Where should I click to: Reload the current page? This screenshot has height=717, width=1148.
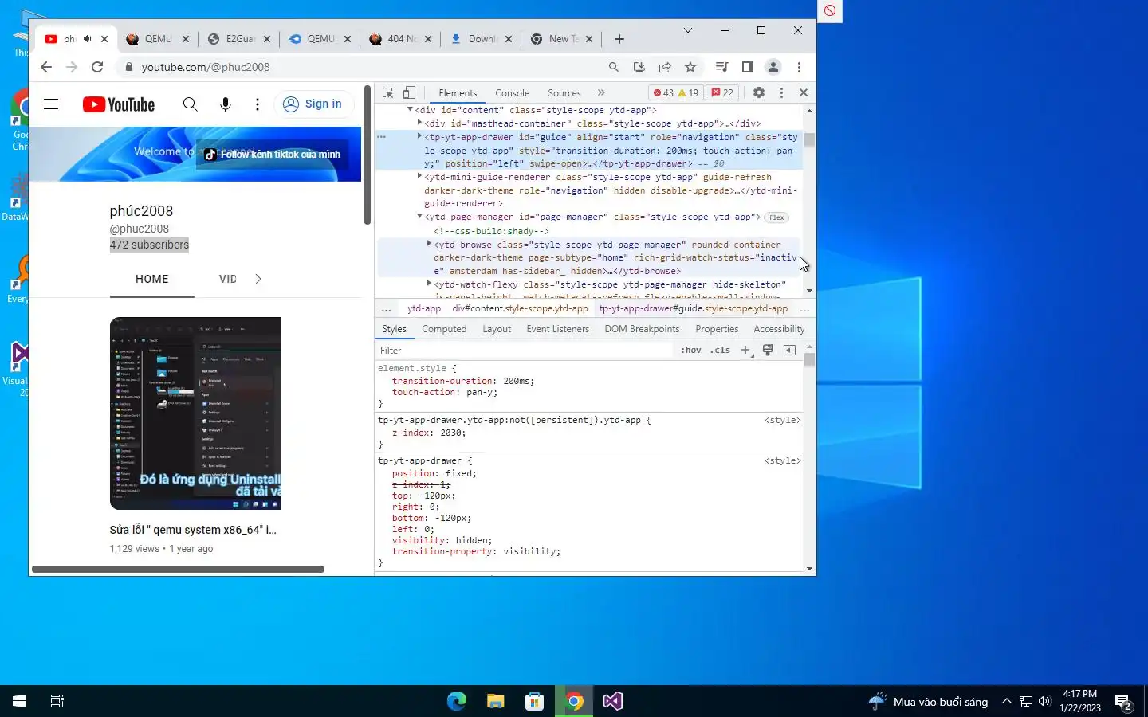point(97,67)
